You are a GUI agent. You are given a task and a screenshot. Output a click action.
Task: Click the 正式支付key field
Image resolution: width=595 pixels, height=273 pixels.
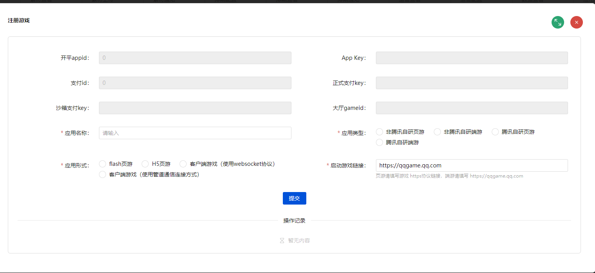(471, 83)
